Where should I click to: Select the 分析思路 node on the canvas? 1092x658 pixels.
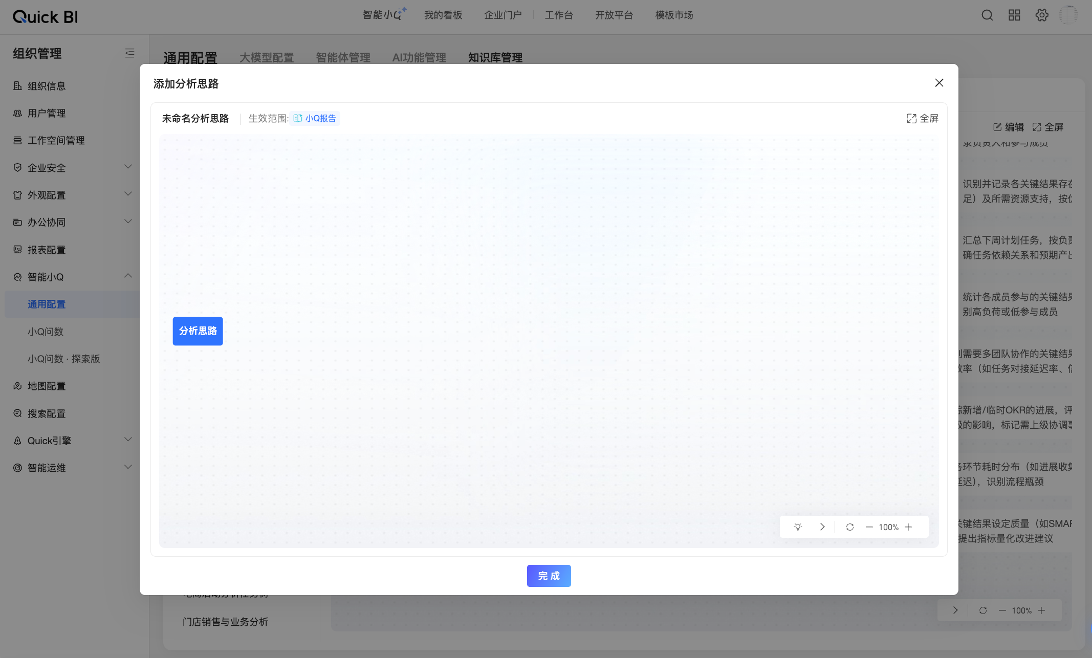(198, 331)
